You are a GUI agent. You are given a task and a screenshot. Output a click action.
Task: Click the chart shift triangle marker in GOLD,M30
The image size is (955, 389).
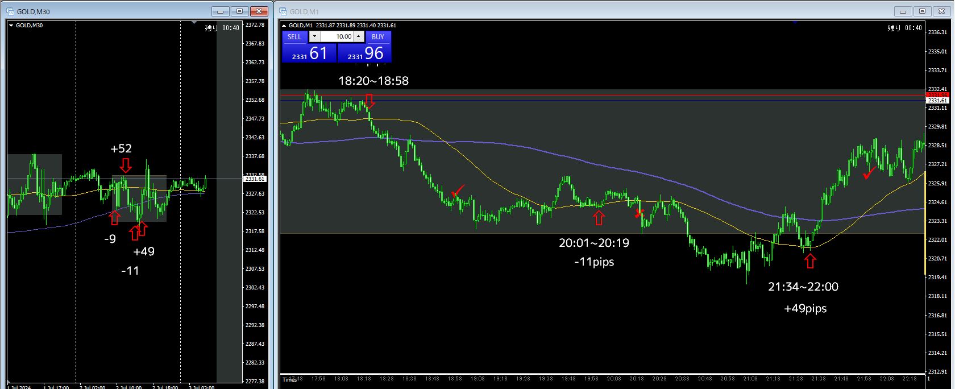195,23
